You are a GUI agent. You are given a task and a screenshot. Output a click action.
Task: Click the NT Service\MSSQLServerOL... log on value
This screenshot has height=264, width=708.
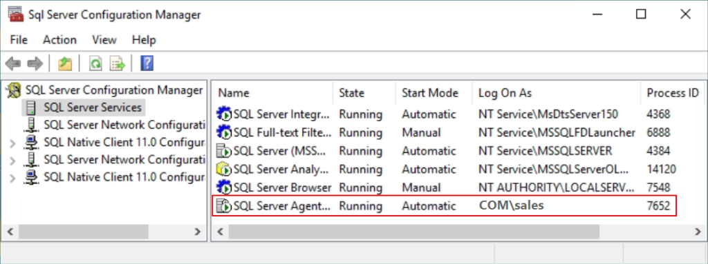pyautogui.click(x=553, y=170)
